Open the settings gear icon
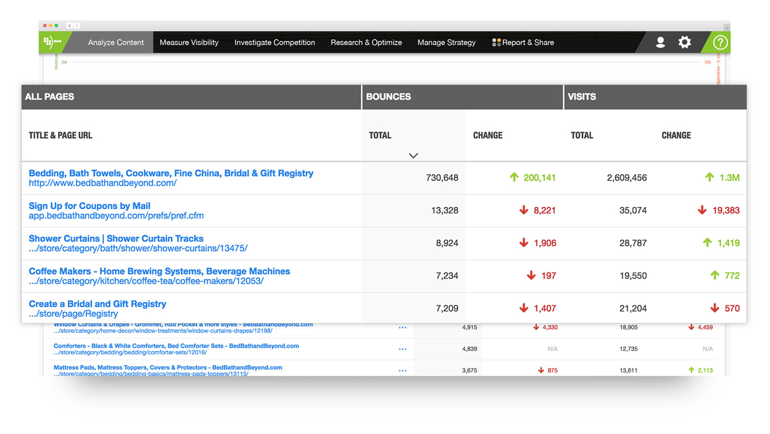The image size is (770, 434). 684,42
